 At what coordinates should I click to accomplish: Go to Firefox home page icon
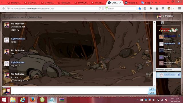coord(157,8)
